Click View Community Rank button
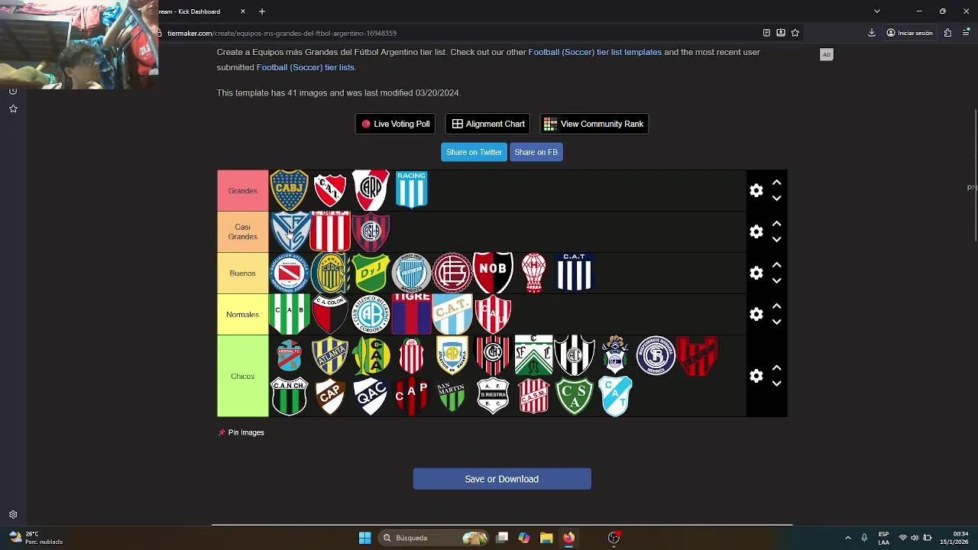Image resolution: width=978 pixels, height=550 pixels. click(x=594, y=124)
